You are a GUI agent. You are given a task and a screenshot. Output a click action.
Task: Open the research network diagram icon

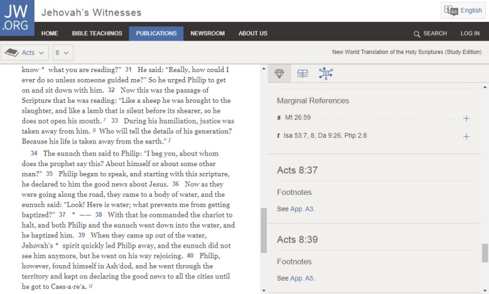click(x=325, y=73)
